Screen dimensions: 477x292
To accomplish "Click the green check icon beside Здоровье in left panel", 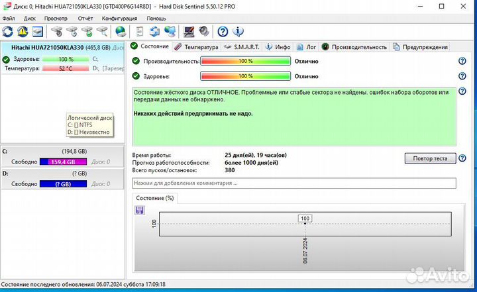I will coord(6,60).
